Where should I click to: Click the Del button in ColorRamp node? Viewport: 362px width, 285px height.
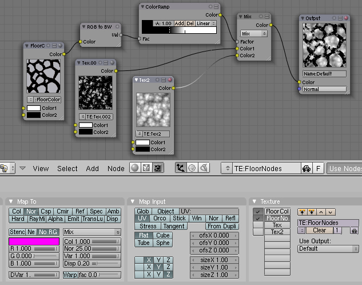pyautogui.click(x=190, y=23)
